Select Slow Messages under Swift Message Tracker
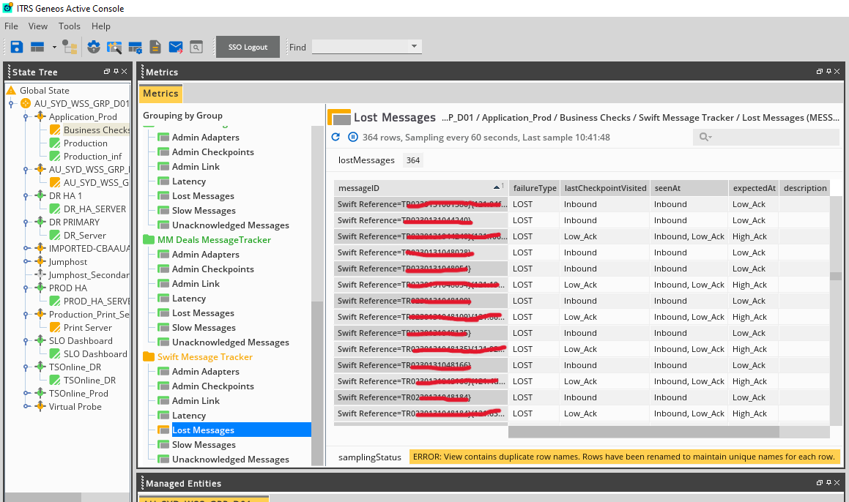Viewport: 849px width, 502px height. [x=204, y=445]
